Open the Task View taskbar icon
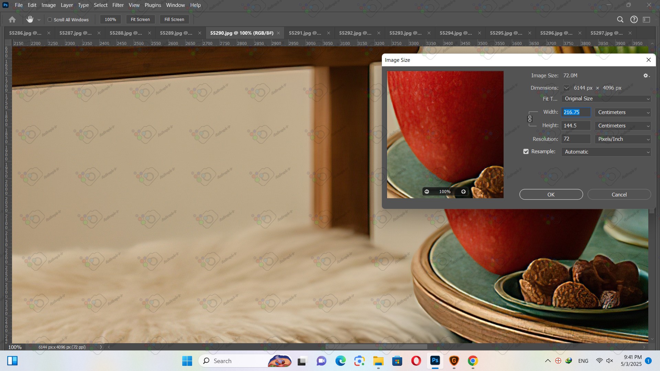This screenshot has width=660, height=371. [302, 361]
